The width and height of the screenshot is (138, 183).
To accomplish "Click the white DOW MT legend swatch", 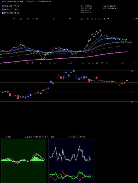I will (3, 10).
